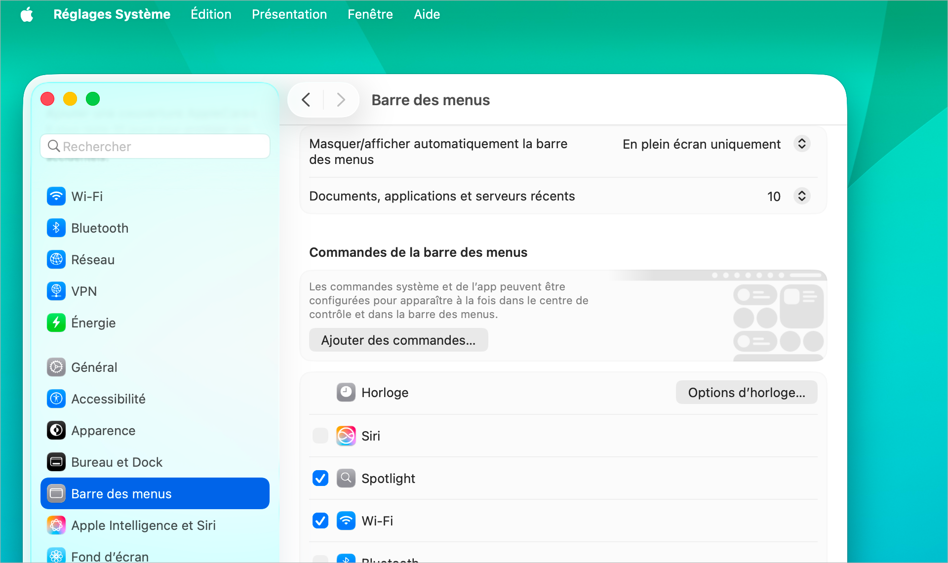
Task: Click the green full-screen window control
Action: click(x=93, y=99)
